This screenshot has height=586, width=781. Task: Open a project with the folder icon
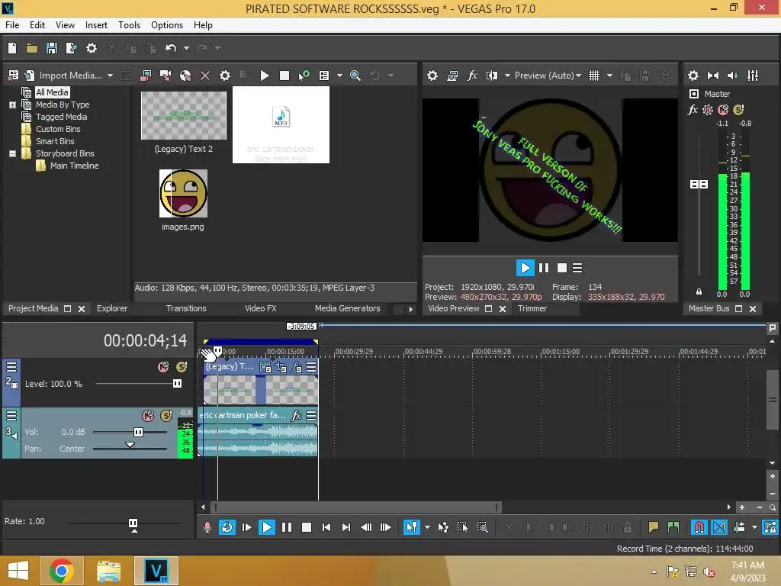click(x=32, y=48)
